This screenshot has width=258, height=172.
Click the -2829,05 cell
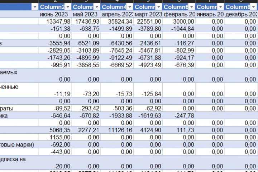click(x=55, y=51)
